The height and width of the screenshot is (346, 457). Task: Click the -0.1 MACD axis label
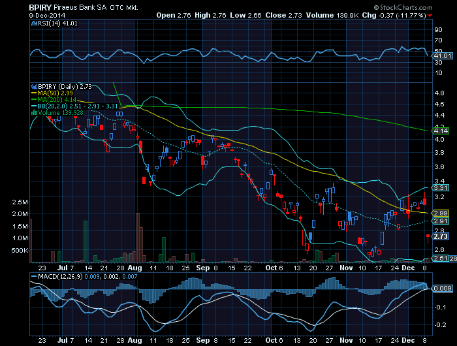point(440,307)
